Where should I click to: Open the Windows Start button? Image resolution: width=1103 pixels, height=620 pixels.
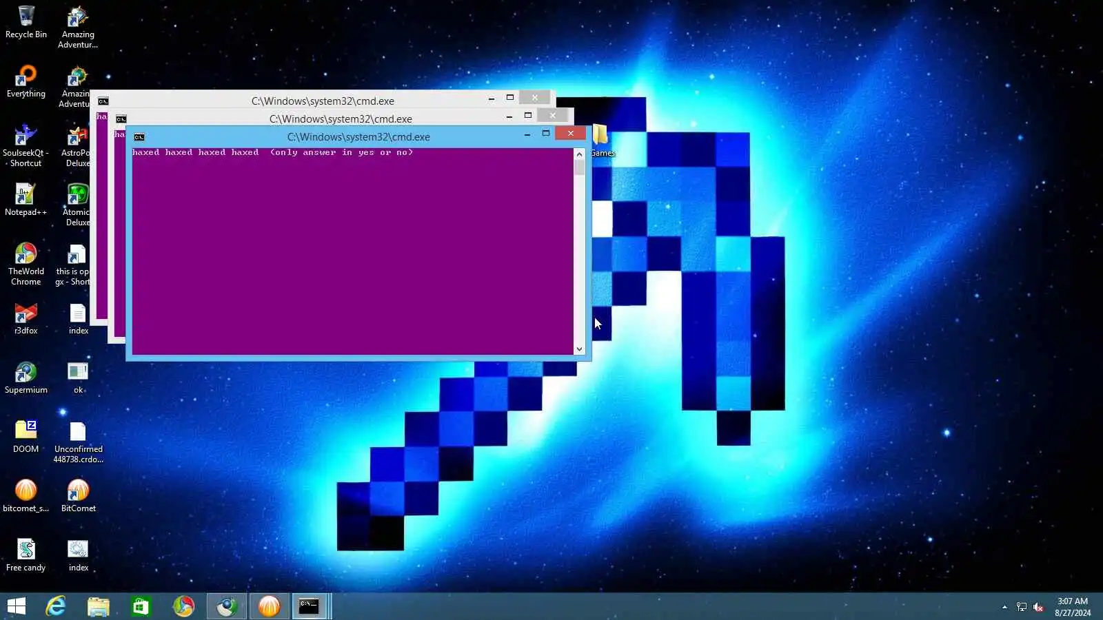17,606
